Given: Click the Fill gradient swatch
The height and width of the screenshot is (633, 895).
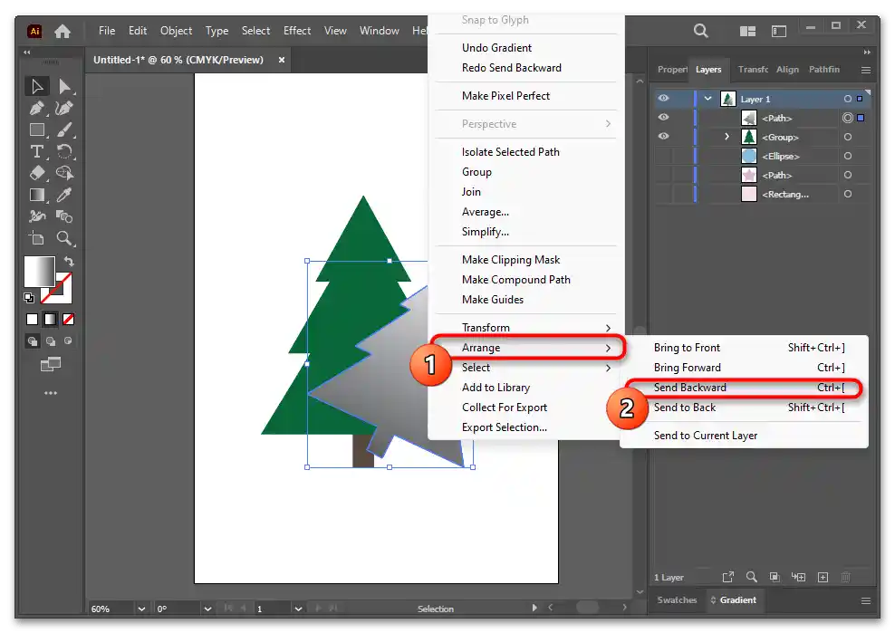Looking at the screenshot, I should click(39, 272).
